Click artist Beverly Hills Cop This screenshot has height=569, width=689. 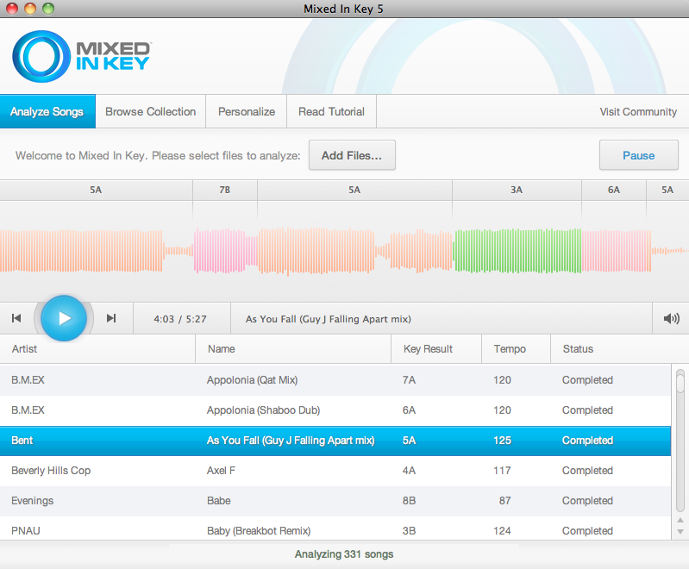[x=51, y=471]
